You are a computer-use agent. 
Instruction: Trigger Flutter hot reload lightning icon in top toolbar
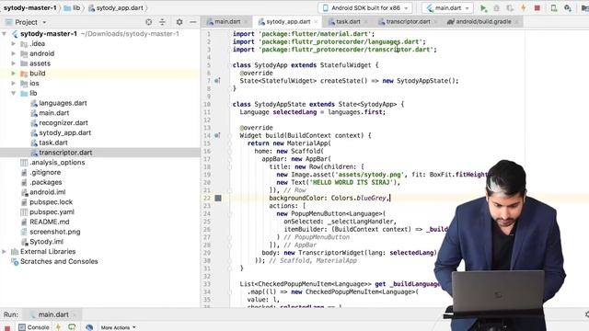pyautogui.click(x=524, y=8)
